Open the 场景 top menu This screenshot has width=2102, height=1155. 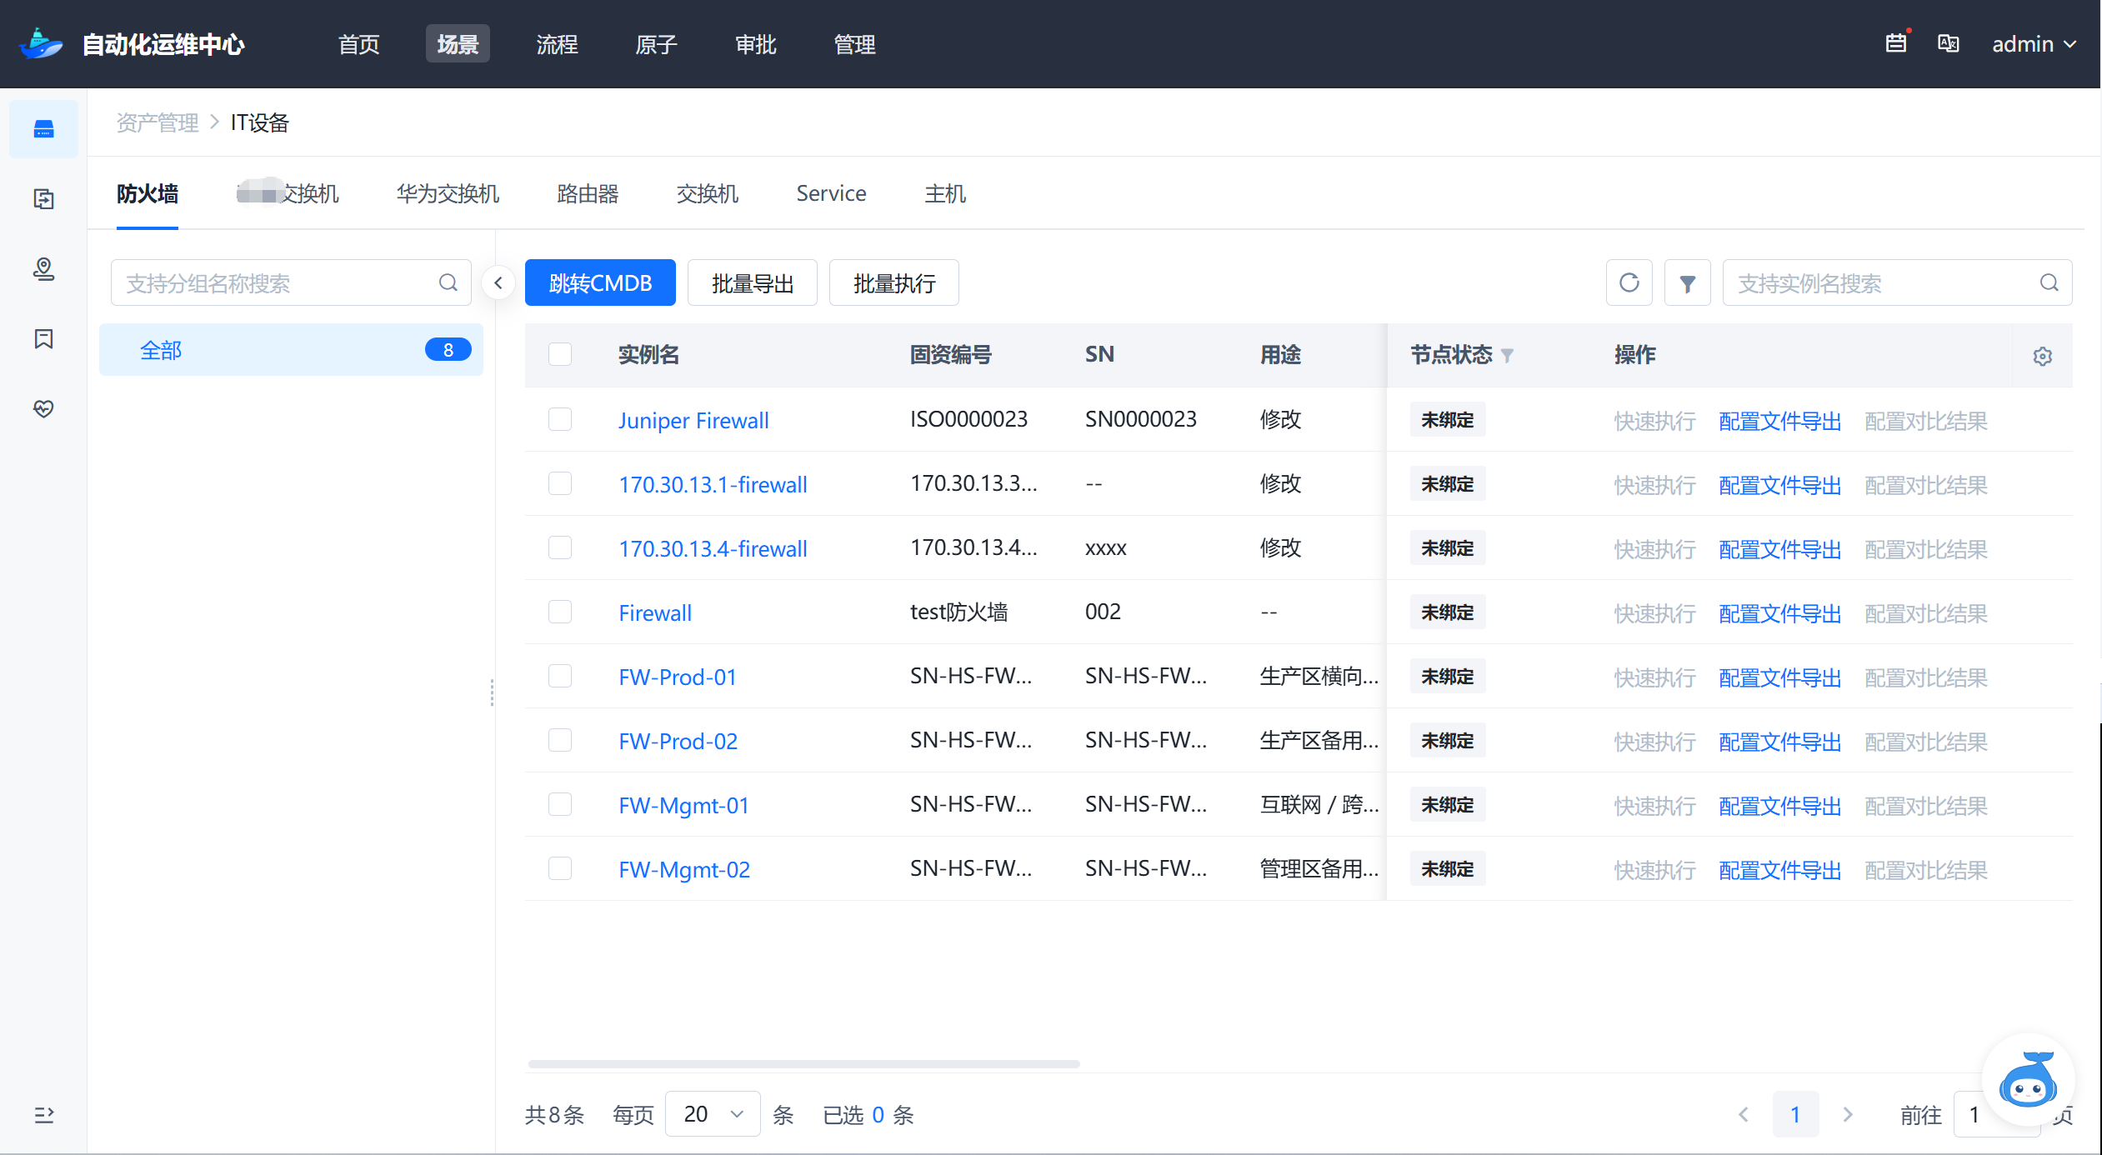pos(458,44)
